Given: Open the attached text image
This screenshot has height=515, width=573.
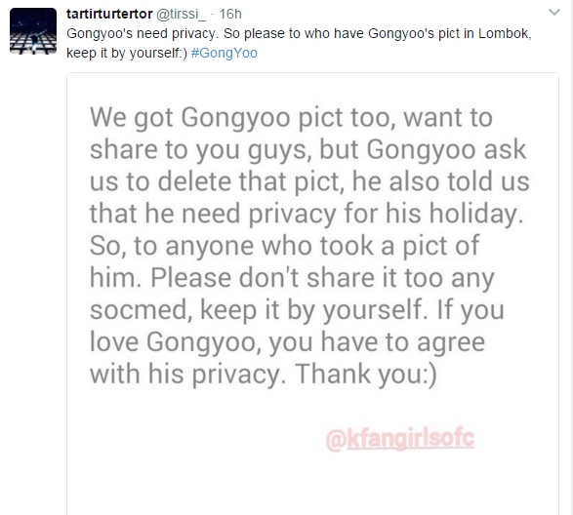Looking at the screenshot, I should (312, 294).
